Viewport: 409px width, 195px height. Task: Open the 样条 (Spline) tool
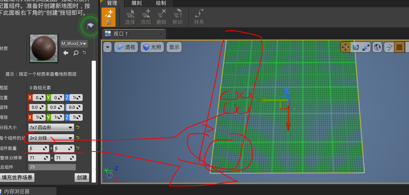click(x=199, y=17)
